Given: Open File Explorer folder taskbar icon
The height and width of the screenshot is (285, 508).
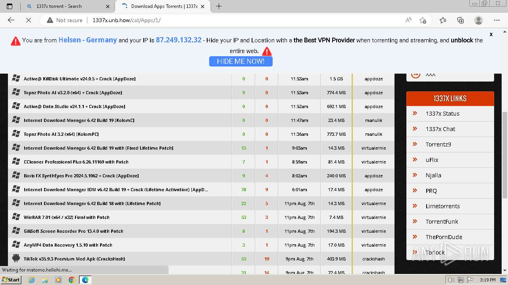Looking at the screenshot, I should tap(45, 280).
